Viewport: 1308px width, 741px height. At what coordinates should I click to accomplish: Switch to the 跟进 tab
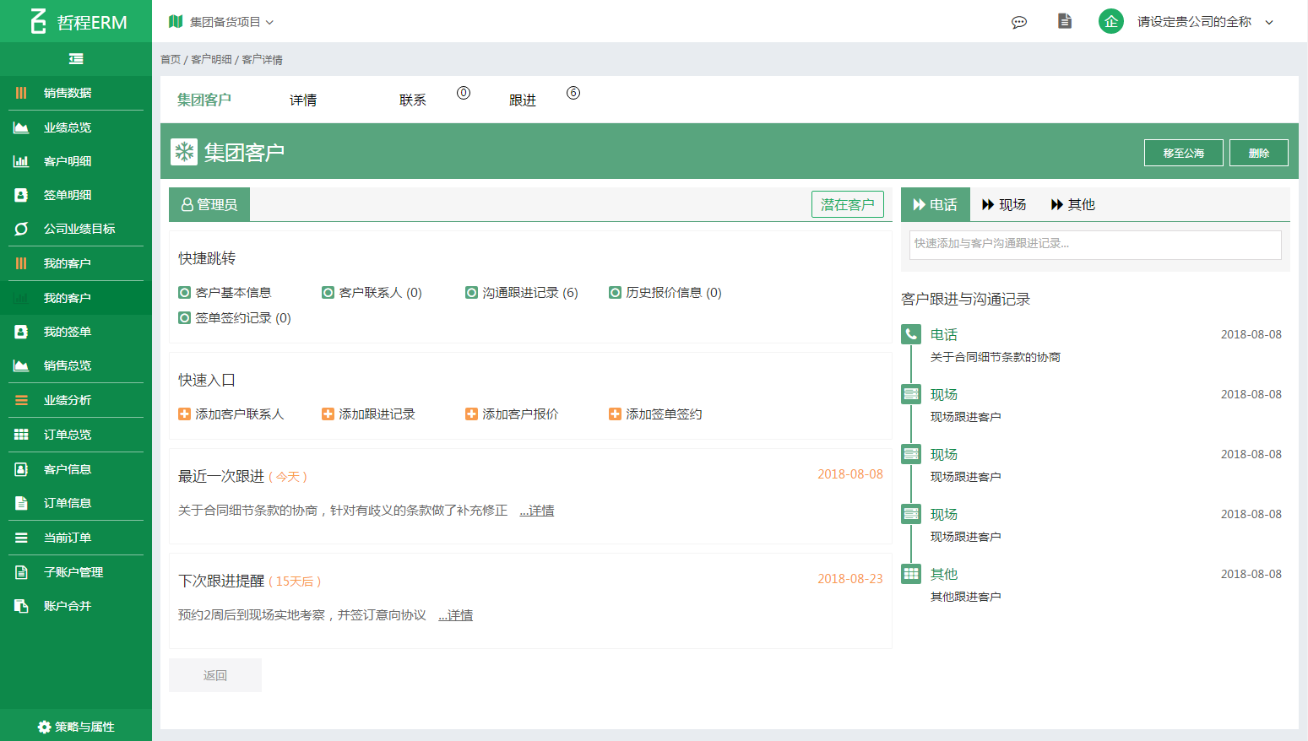[523, 100]
